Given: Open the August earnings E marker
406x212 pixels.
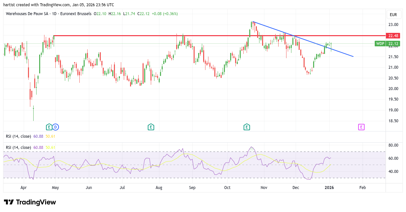Looking at the screenshot, I should pyautogui.click(x=151, y=127).
